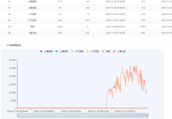
Task: Click x-axis label 2019-11-26 10:55:07
Action: (x=125, y=111)
